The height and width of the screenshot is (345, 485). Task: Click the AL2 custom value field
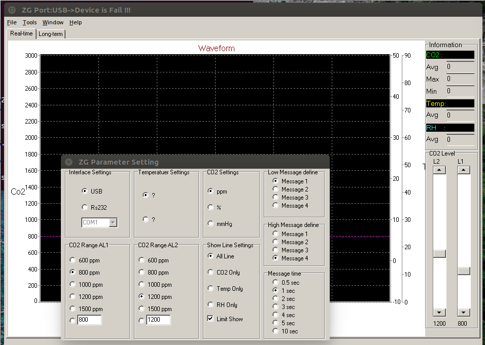158,320
